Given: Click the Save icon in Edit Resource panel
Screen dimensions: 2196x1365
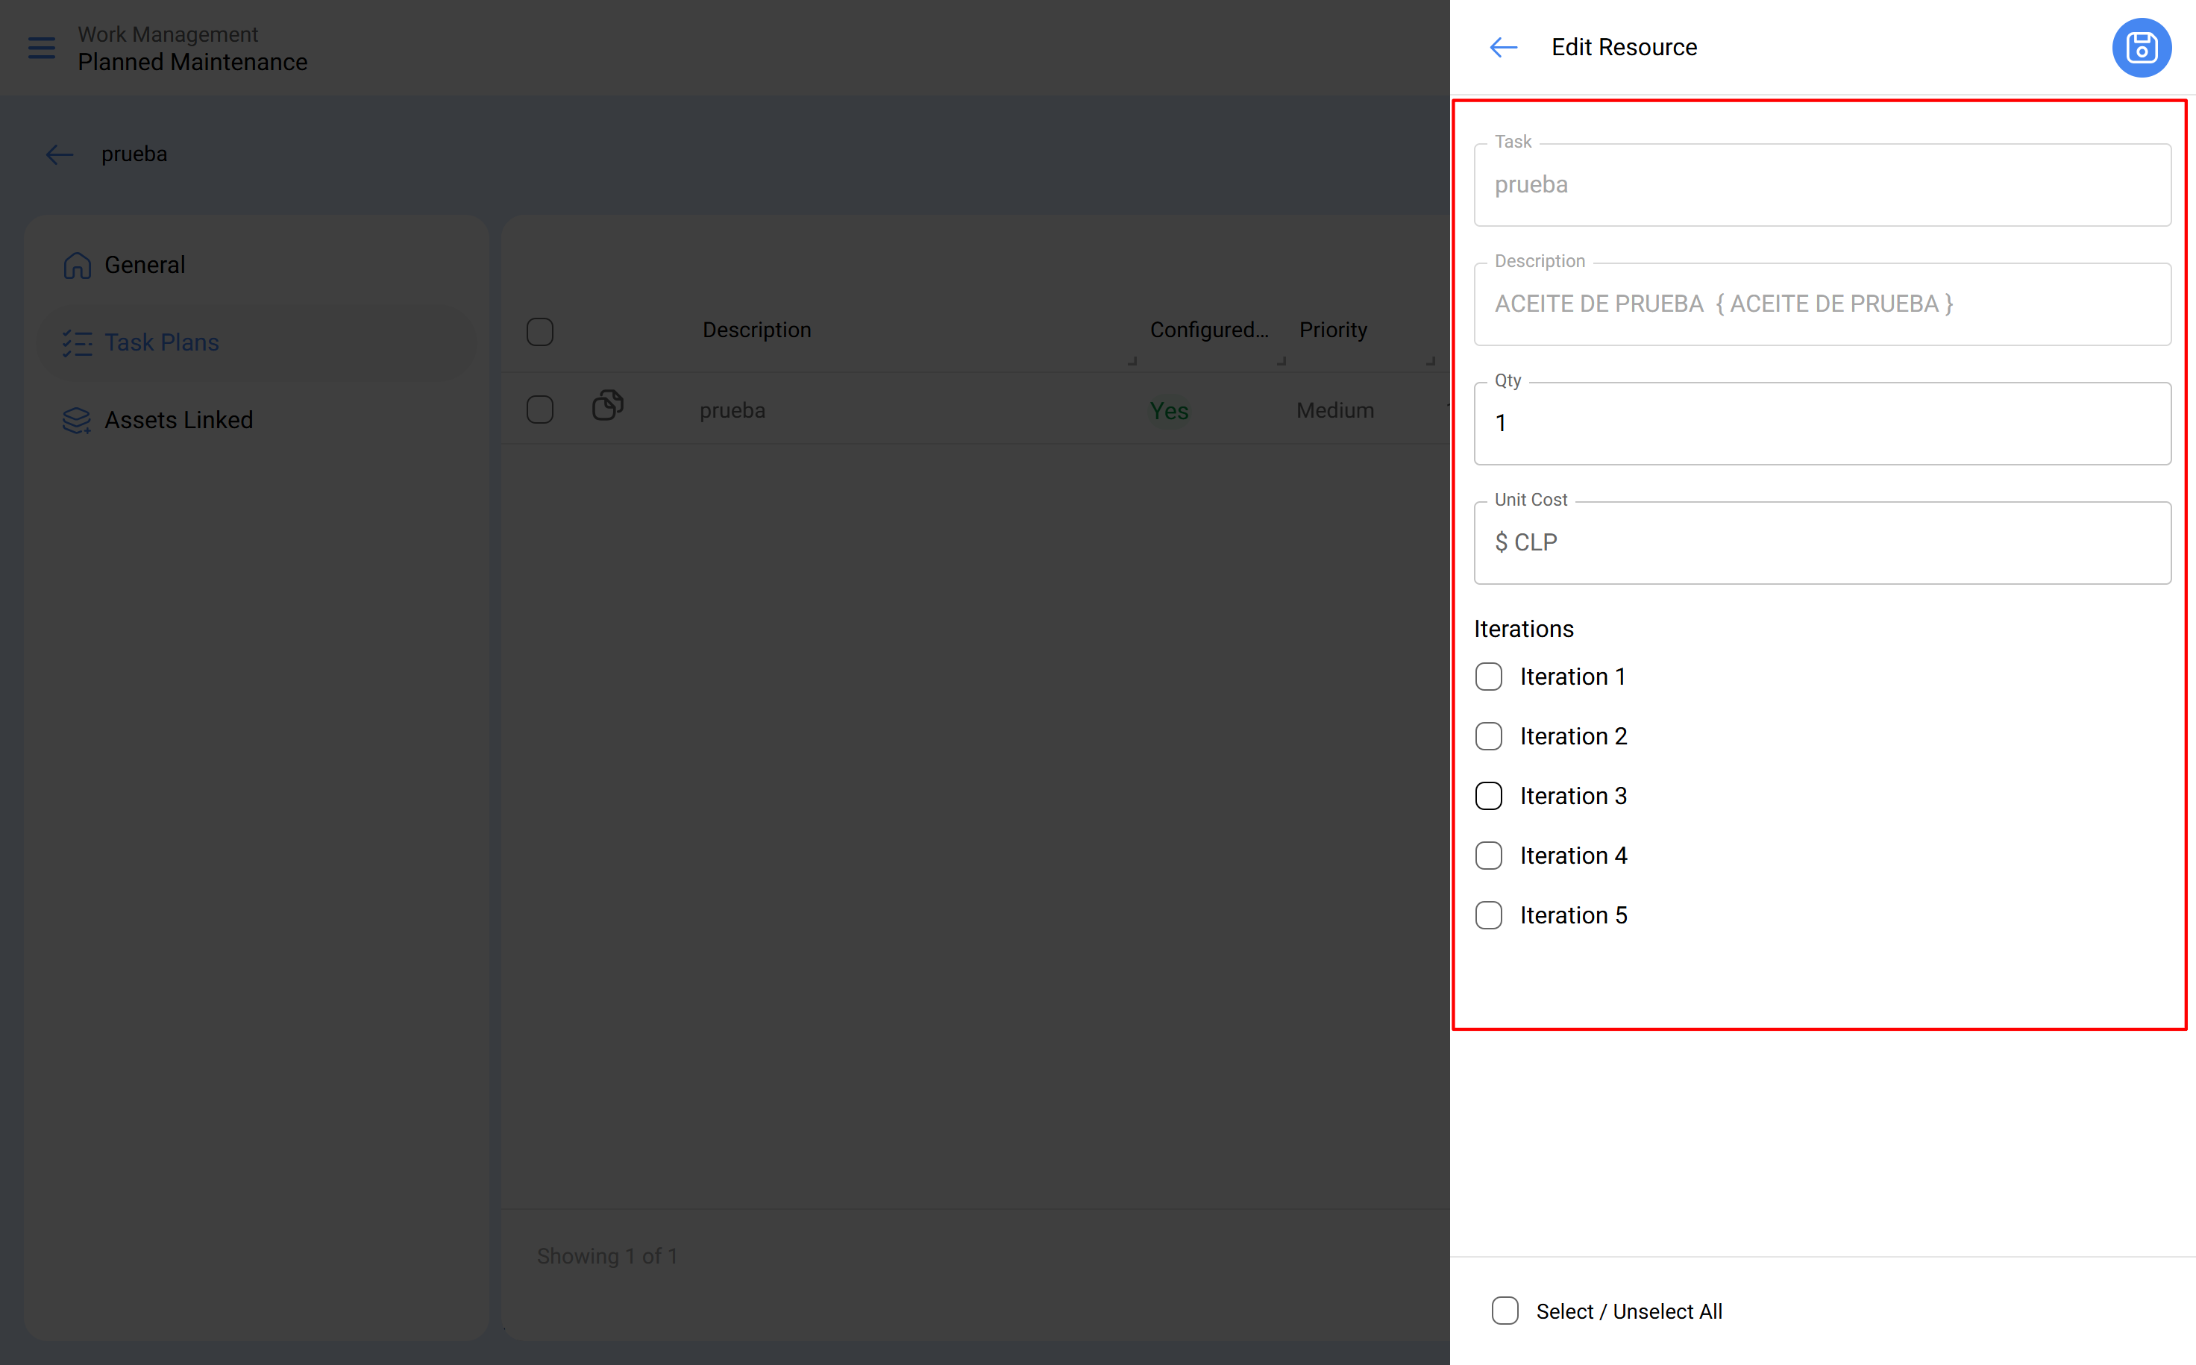Looking at the screenshot, I should (2141, 47).
